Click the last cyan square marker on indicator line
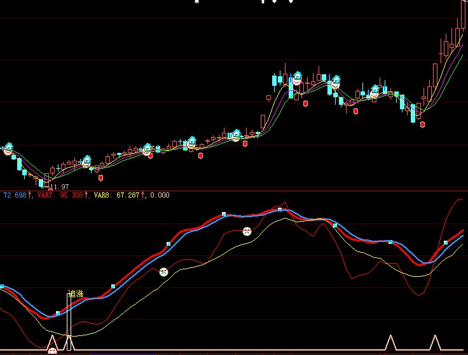 446,243
